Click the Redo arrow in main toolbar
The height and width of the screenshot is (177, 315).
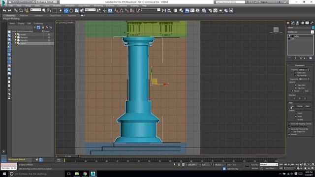(9, 10)
